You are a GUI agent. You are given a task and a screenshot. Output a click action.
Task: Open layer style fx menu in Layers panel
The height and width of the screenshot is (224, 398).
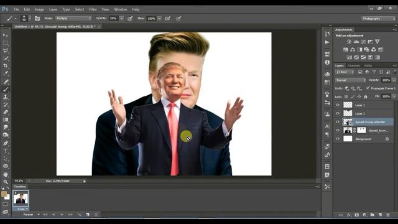(349, 215)
